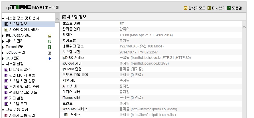This screenshot has height=118, width=254.
Task: Click the ipDISK 서비스 registered address value
Action: 155,58
